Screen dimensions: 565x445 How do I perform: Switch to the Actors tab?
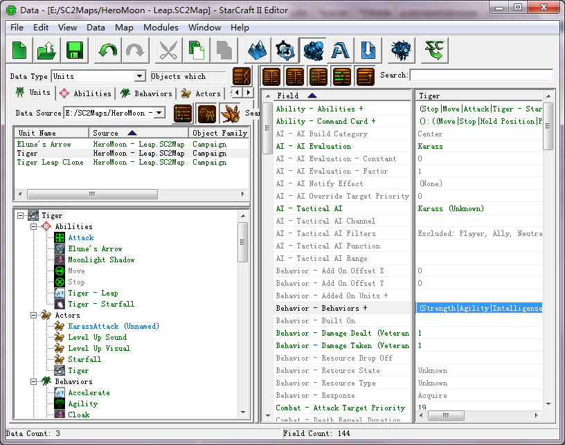click(x=201, y=93)
